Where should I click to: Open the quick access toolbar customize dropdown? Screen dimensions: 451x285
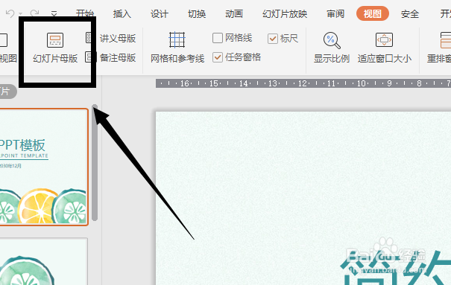click(54, 14)
